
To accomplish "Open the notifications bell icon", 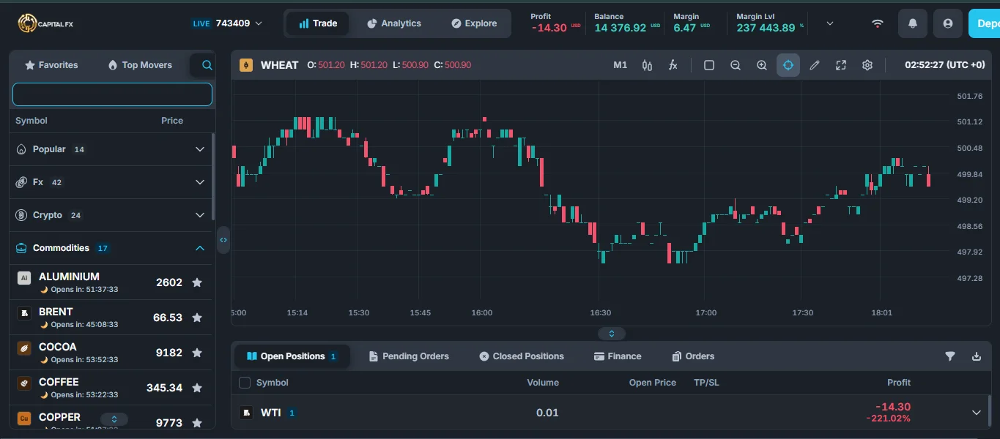I will [913, 23].
